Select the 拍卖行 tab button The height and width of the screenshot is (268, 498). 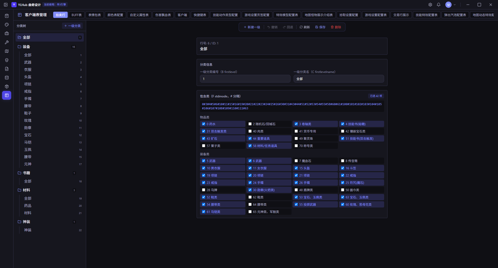point(60,15)
